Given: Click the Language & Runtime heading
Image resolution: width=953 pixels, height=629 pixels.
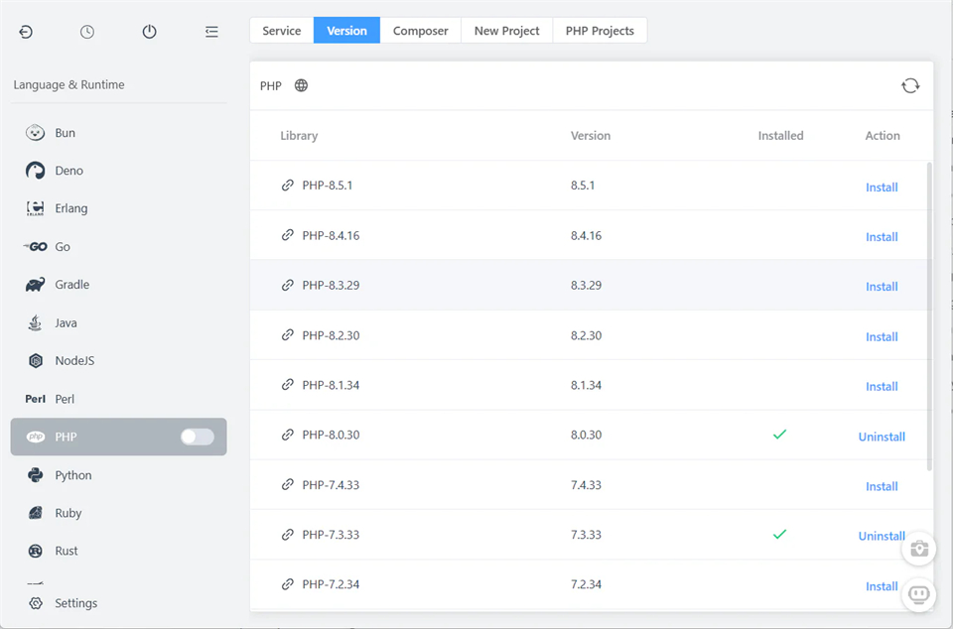Looking at the screenshot, I should 68,84.
